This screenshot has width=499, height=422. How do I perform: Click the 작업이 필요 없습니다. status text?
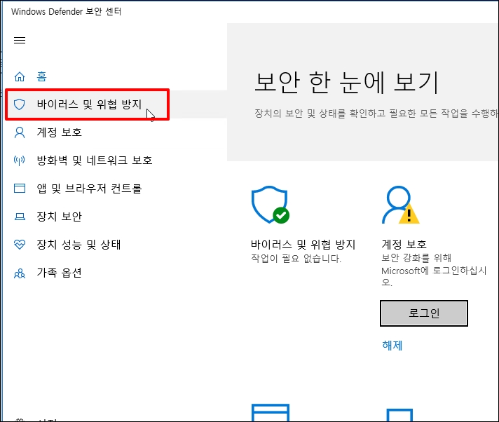(296, 258)
